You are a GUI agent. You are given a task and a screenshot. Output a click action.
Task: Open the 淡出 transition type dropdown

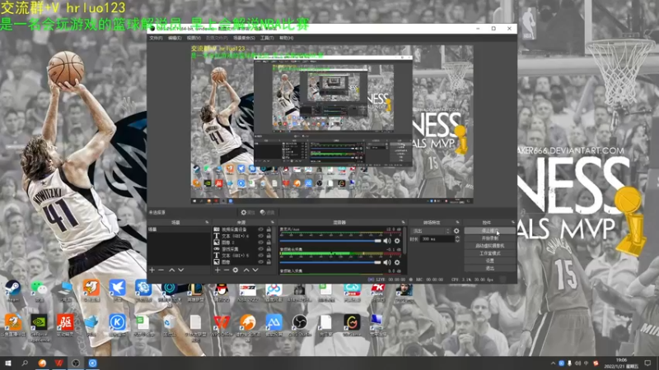tap(431, 231)
